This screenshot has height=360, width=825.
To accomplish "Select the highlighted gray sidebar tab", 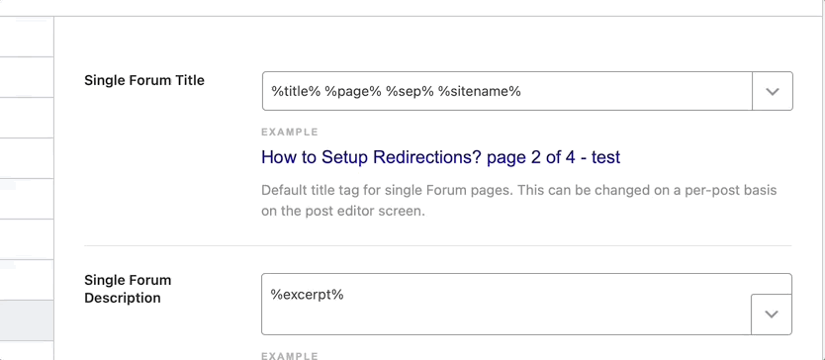I will coord(27,320).
